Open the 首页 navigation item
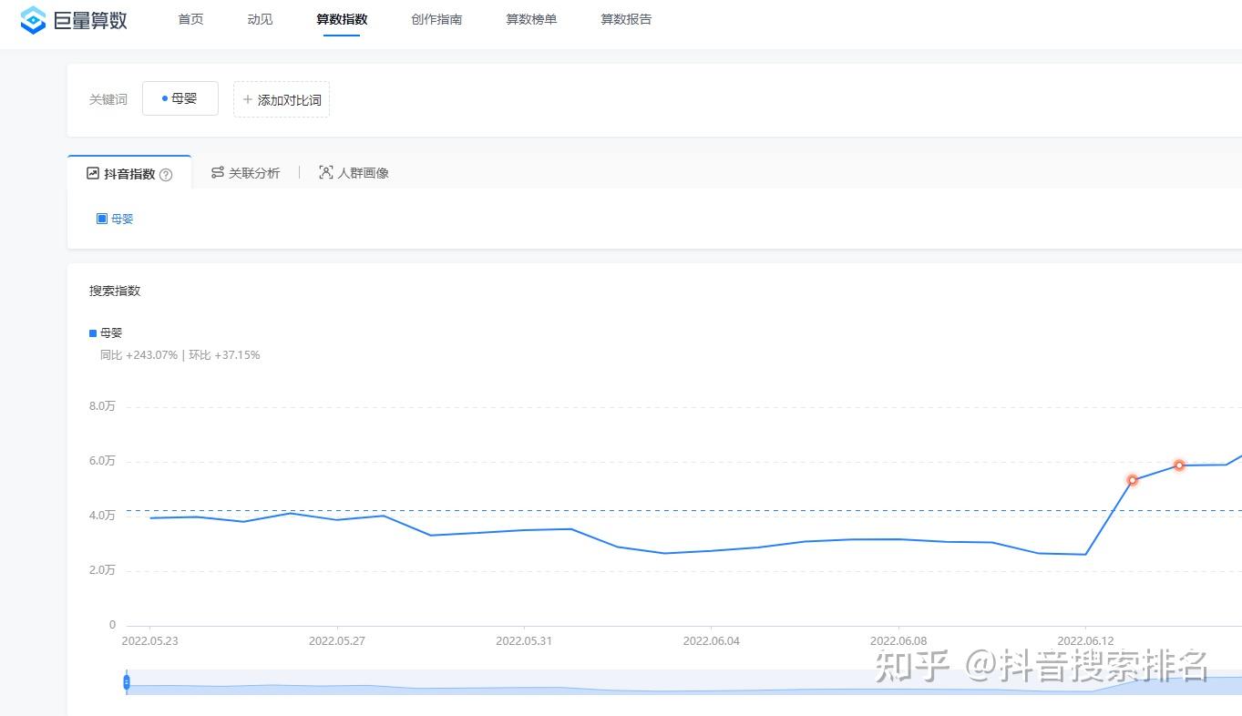 coord(190,19)
